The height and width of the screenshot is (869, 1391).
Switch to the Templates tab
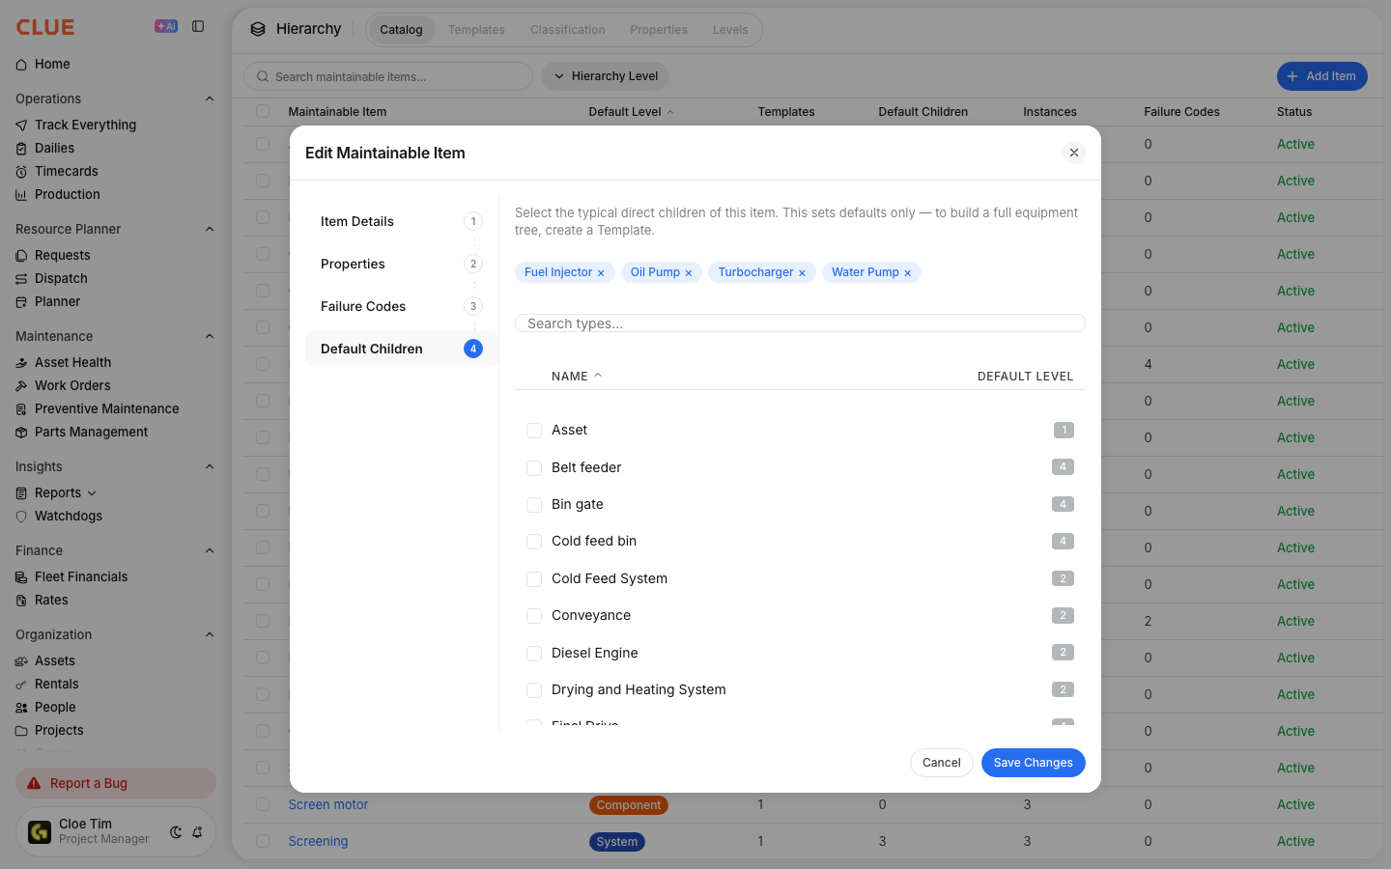pyautogui.click(x=476, y=30)
